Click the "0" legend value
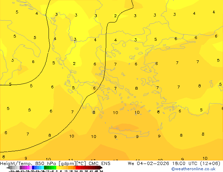This screenshot has width=223, height=172. tap(57, 171)
